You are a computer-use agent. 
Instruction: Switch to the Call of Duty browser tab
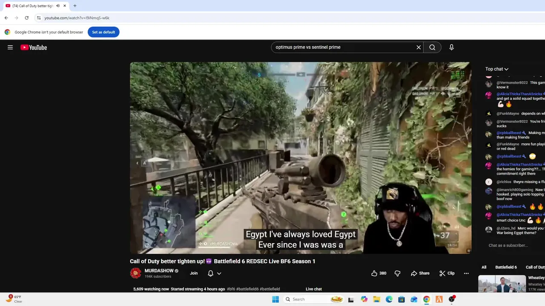[x=35, y=6]
